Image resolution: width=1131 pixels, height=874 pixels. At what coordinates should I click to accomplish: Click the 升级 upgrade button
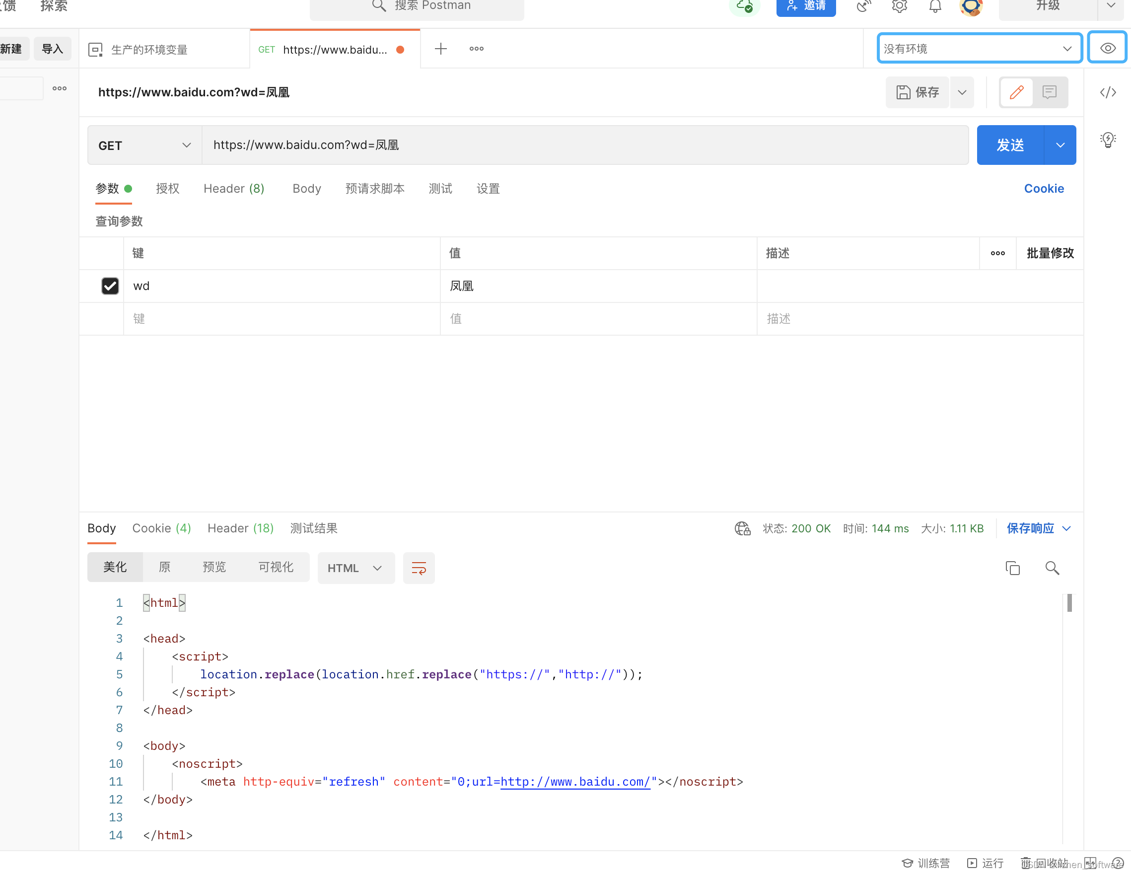1048,6
